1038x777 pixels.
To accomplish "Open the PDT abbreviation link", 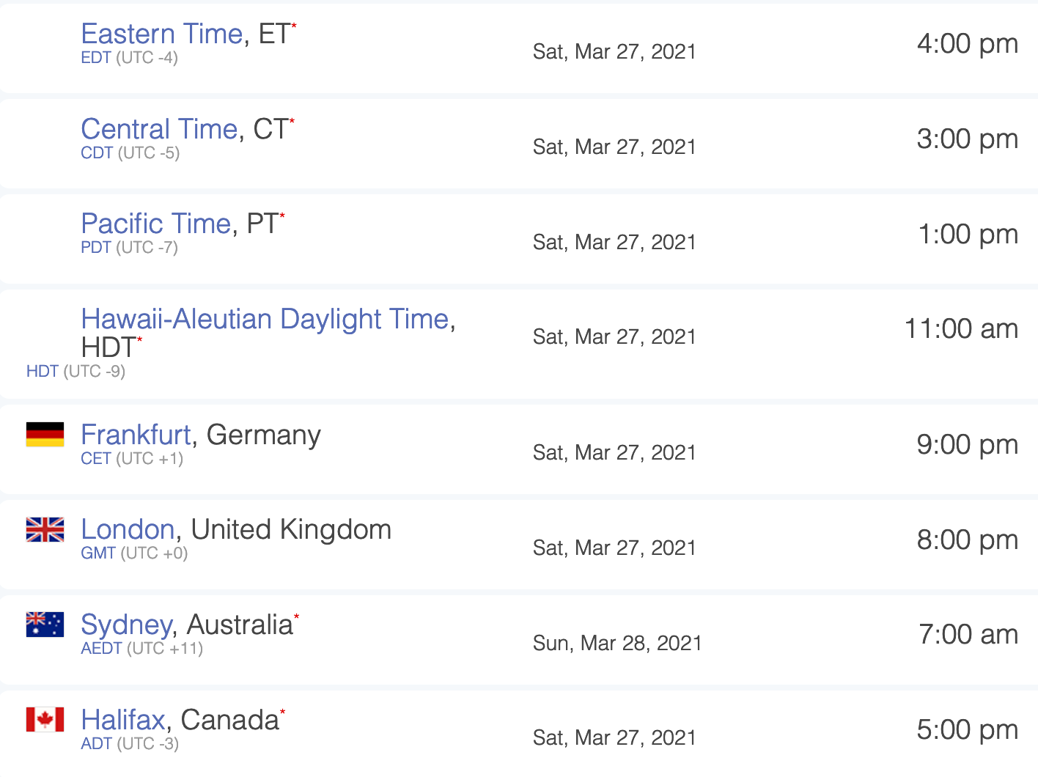I will [x=96, y=248].
